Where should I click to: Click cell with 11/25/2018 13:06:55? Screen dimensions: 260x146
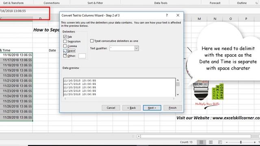[x=16, y=101]
